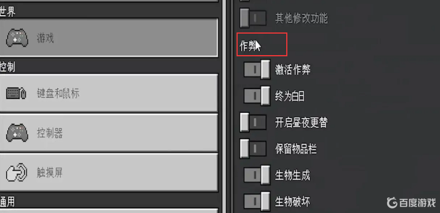Click the touch hand icon beside 触摸屏
The width and height of the screenshot is (440, 213).
pyautogui.click(x=17, y=173)
